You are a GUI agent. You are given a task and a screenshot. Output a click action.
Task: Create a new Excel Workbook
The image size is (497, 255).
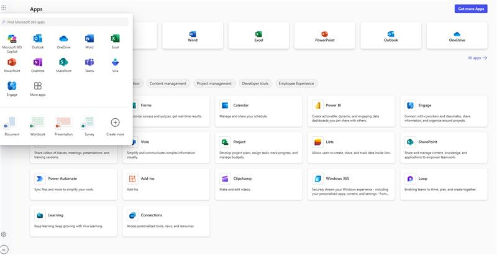click(38, 126)
